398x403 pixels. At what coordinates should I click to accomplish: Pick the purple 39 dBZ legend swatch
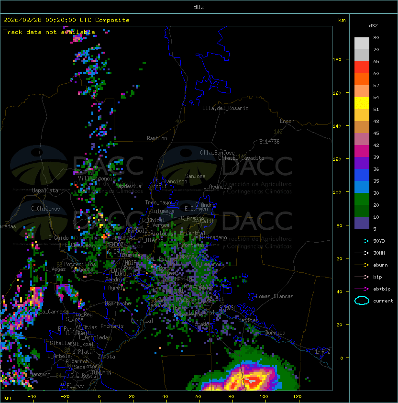click(362, 163)
